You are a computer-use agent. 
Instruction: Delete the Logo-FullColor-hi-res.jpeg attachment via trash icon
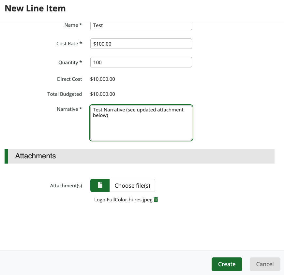(x=156, y=200)
